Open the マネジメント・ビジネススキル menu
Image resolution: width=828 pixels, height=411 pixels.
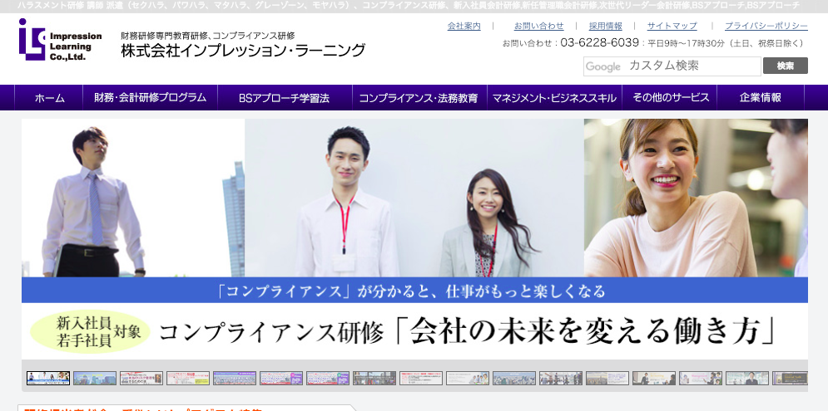click(554, 97)
